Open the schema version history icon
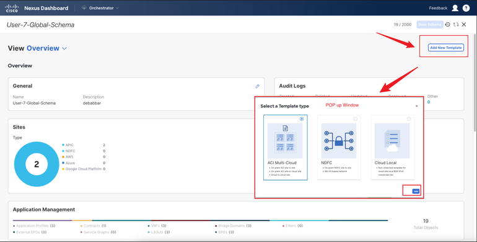Image resolution: width=477 pixels, height=242 pixels. (447, 25)
